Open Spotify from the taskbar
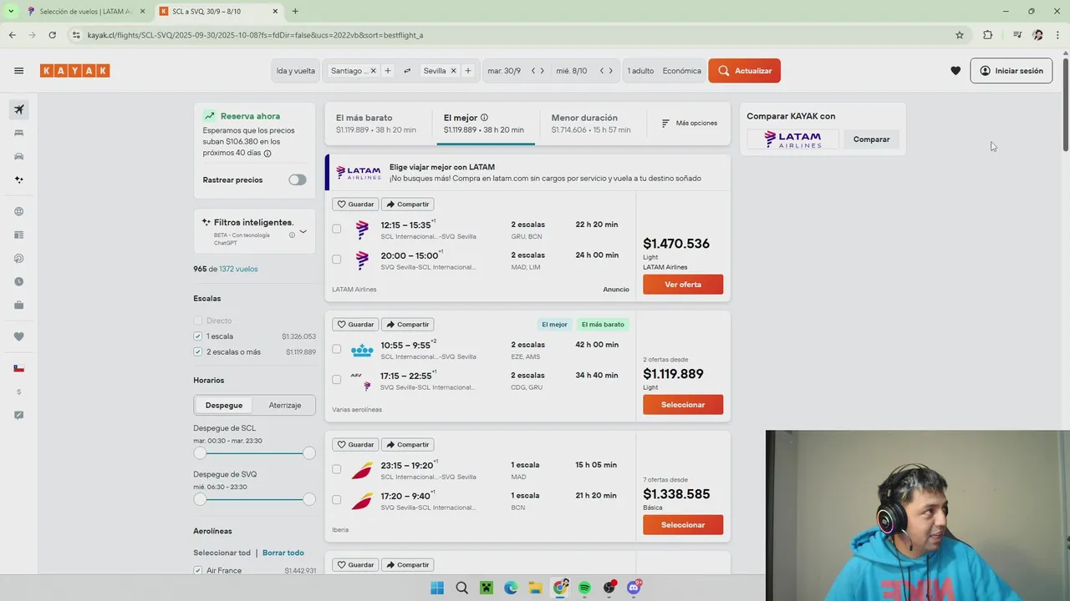The height and width of the screenshot is (601, 1070). (x=584, y=588)
